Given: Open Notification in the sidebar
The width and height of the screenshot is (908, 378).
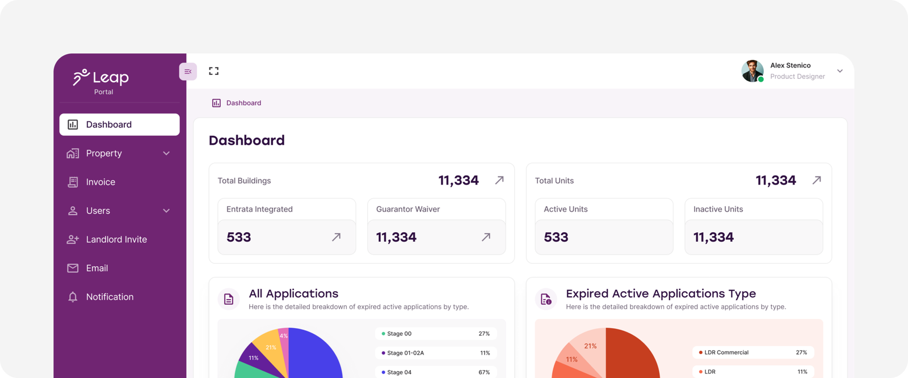Looking at the screenshot, I should tap(110, 297).
